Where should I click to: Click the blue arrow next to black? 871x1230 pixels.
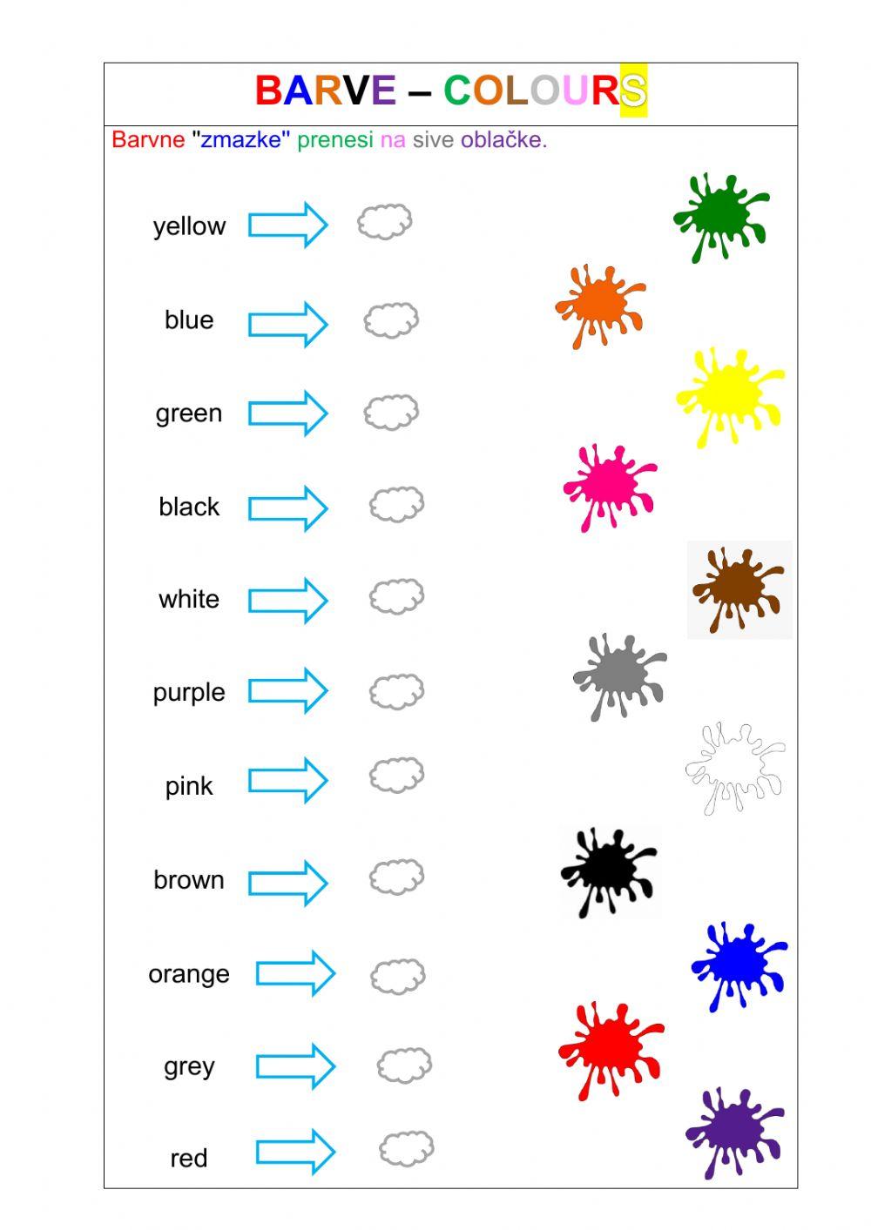tap(287, 507)
